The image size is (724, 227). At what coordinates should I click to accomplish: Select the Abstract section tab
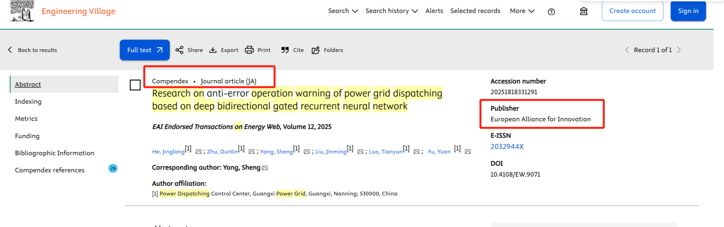[64, 84]
